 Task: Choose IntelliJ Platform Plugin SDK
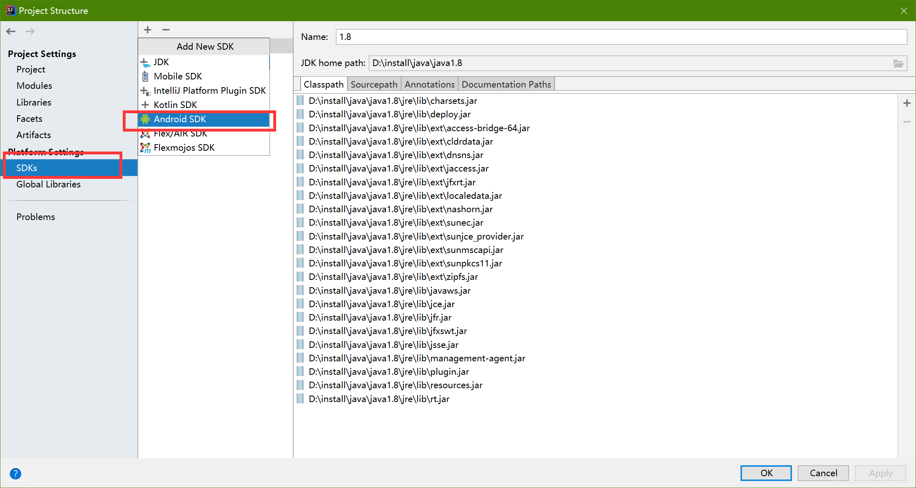(x=204, y=90)
